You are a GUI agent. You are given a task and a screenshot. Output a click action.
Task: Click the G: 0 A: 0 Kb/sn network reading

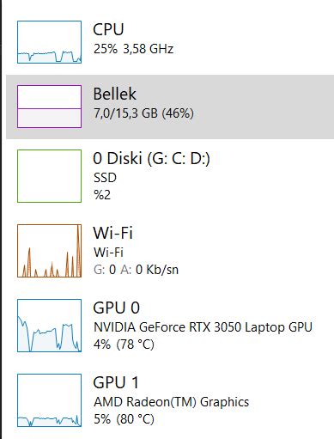(136, 270)
